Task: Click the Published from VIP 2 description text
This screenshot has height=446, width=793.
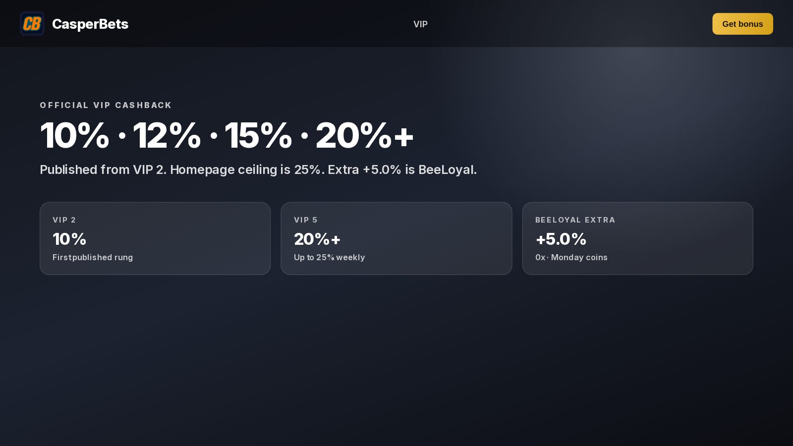Action: coord(258,169)
